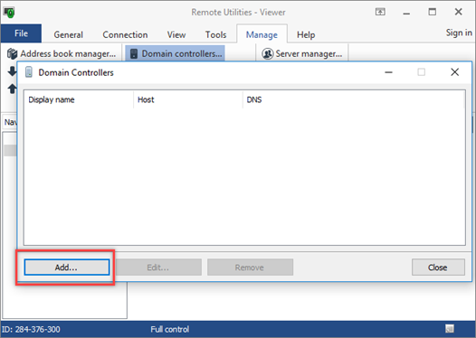Click the up arrow icon in ribbon

coord(12,89)
